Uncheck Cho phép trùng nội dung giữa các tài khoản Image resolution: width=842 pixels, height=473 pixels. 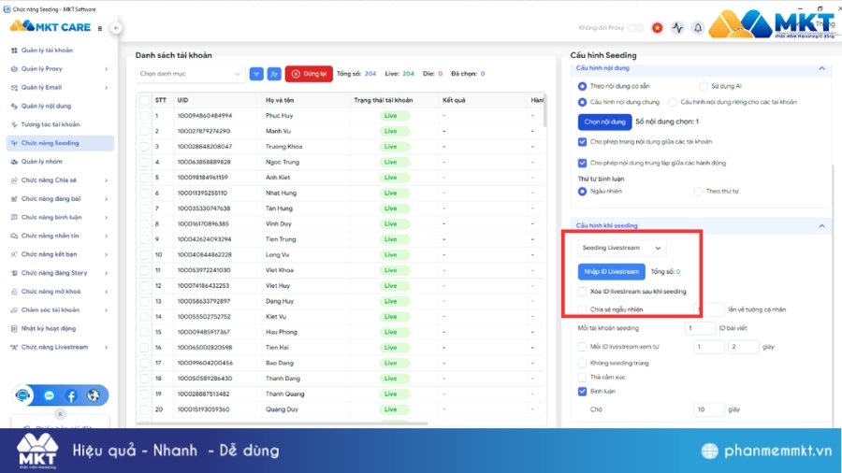582,142
